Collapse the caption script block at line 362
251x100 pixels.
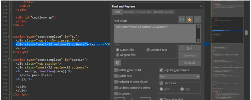click(10, 60)
